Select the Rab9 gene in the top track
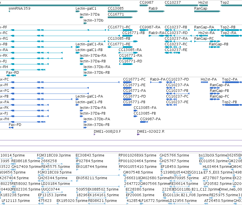Viewport: 242px width, 205px height. click(x=157, y=11)
